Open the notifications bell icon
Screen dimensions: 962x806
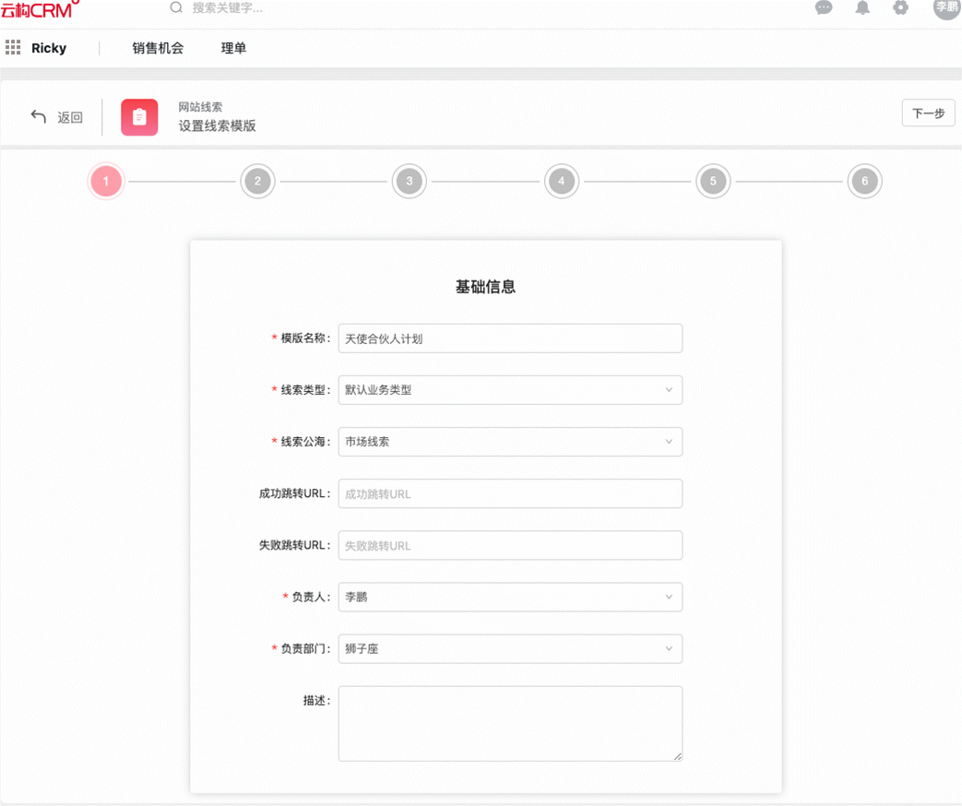[862, 8]
